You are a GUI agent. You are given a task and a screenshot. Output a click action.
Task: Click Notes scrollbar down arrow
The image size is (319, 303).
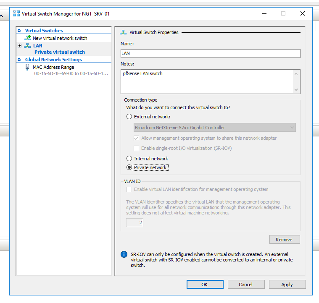[296, 89]
